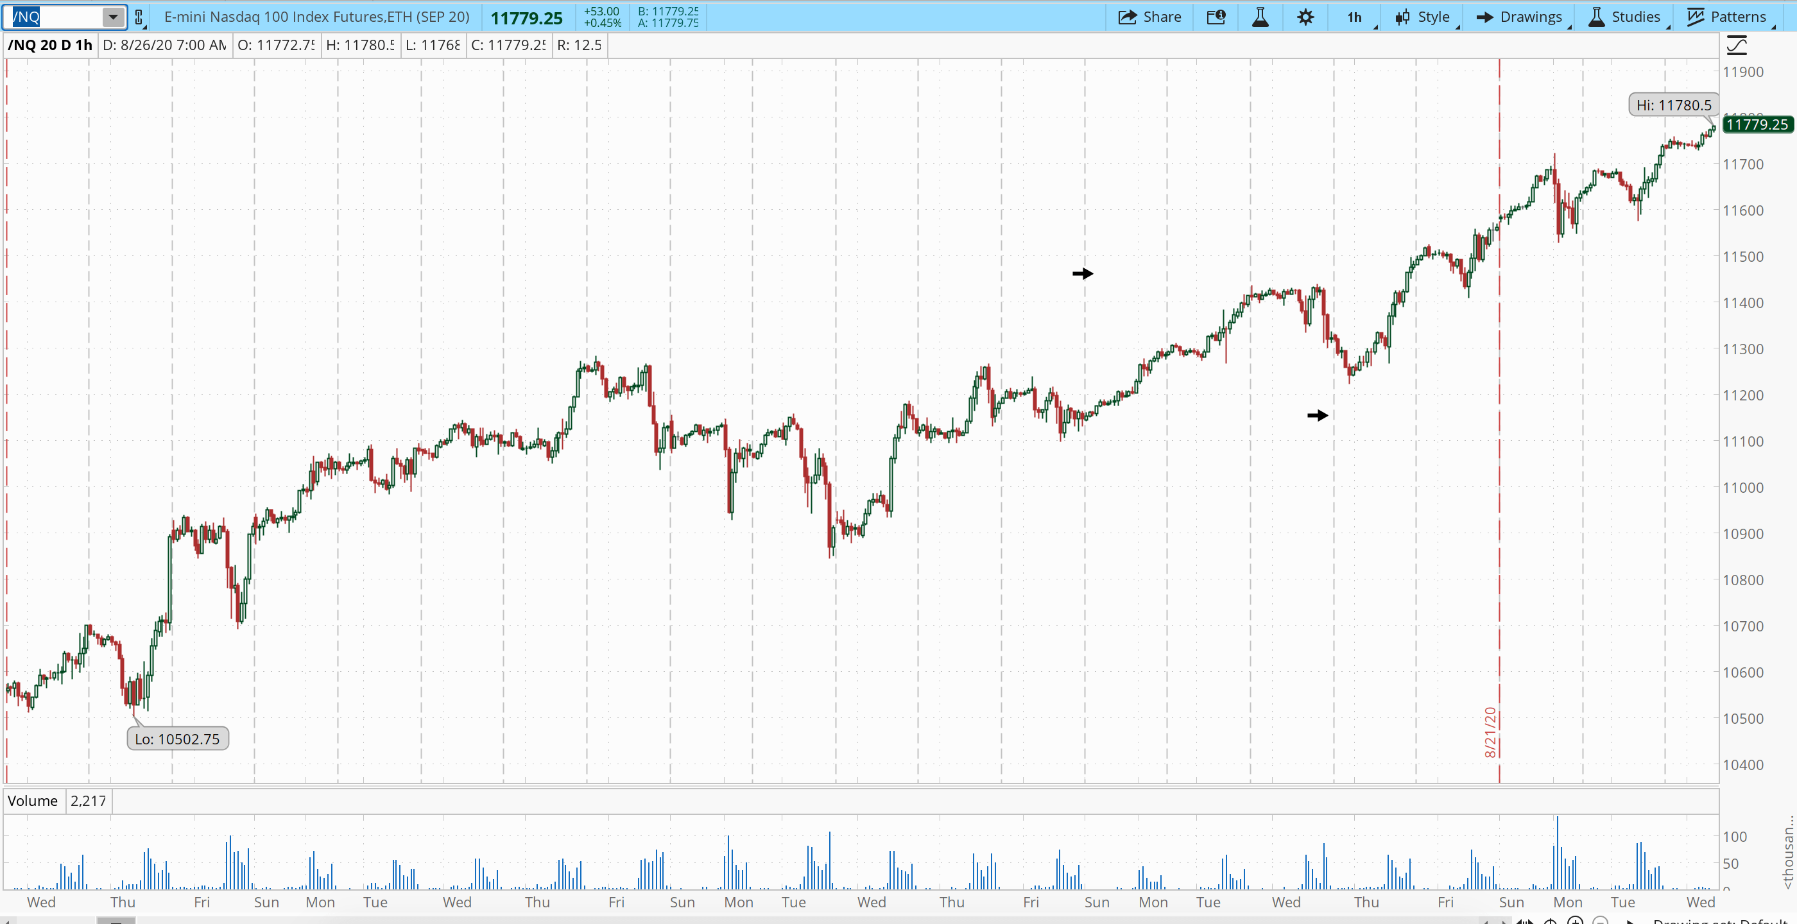Click the Hi: 11780.5 price bubble
This screenshot has width=1797, height=924.
click(1674, 105)
